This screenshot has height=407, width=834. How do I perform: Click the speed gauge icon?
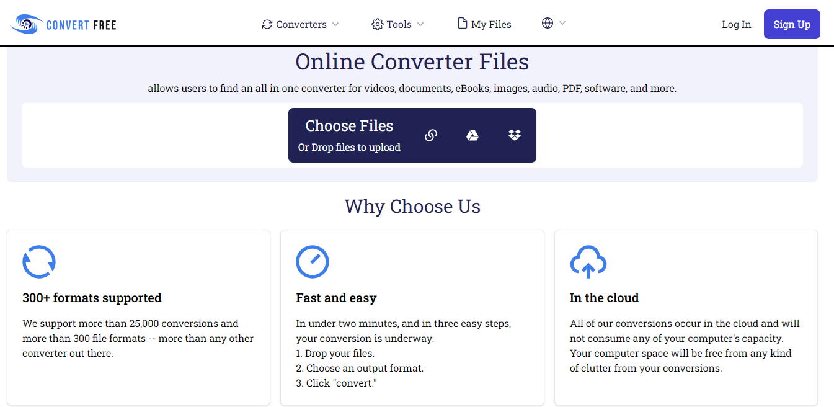(x=313, y=262)
